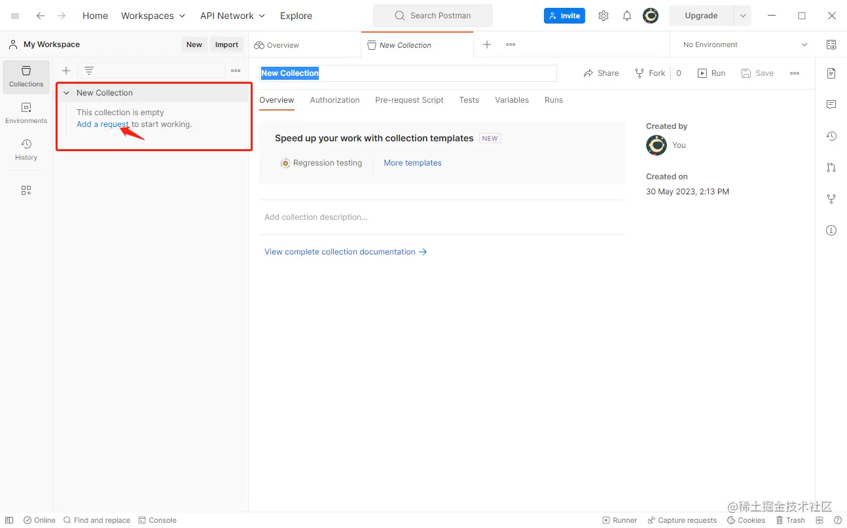Open the Runs tab
The height and width of the screenshot is (528, 847).
pos(554,100)
